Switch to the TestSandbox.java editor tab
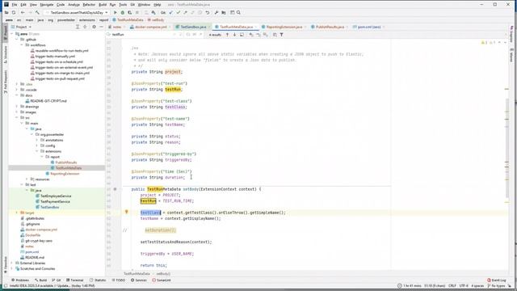 193,27
